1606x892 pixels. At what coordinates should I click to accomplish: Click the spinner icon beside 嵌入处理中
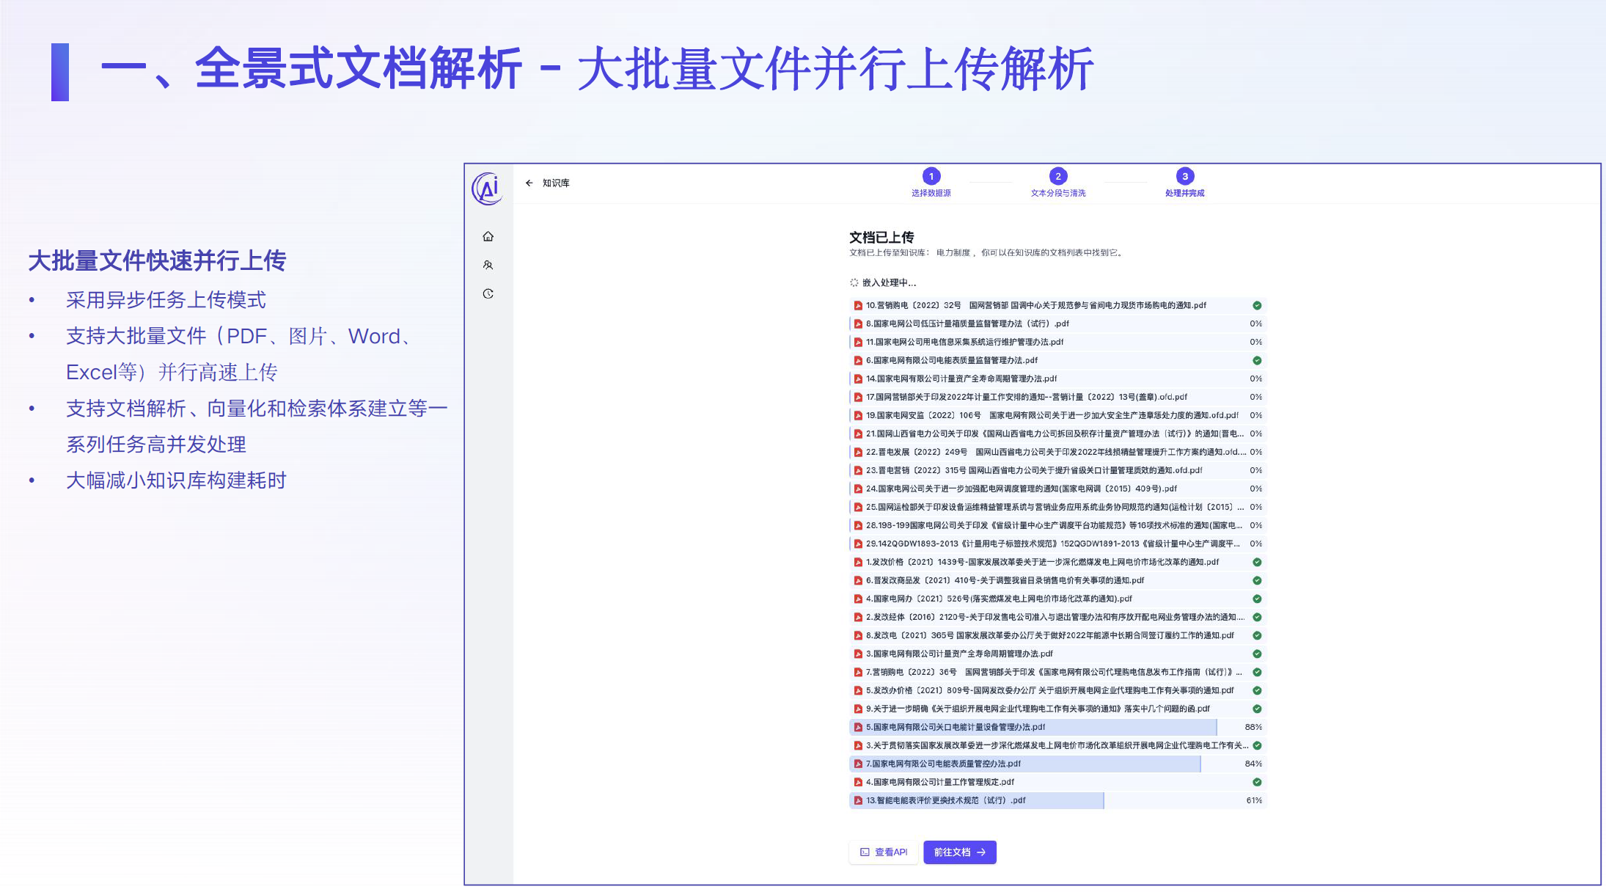pyautogui.click(x=854, y=282)
